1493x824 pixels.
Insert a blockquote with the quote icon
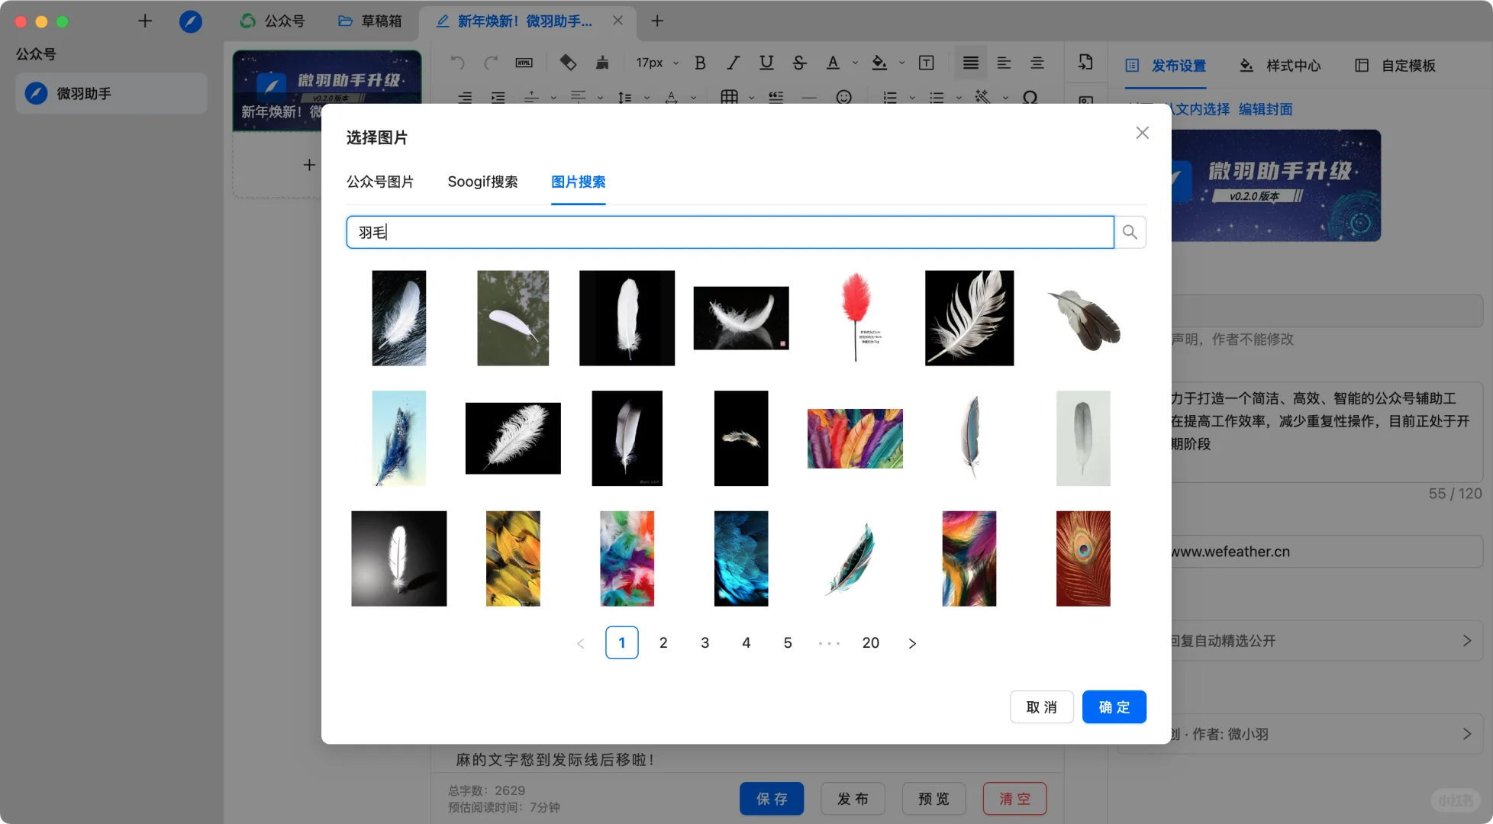click(x=776, y=97)
